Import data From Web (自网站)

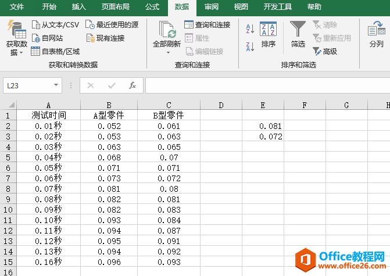[47, 38]
